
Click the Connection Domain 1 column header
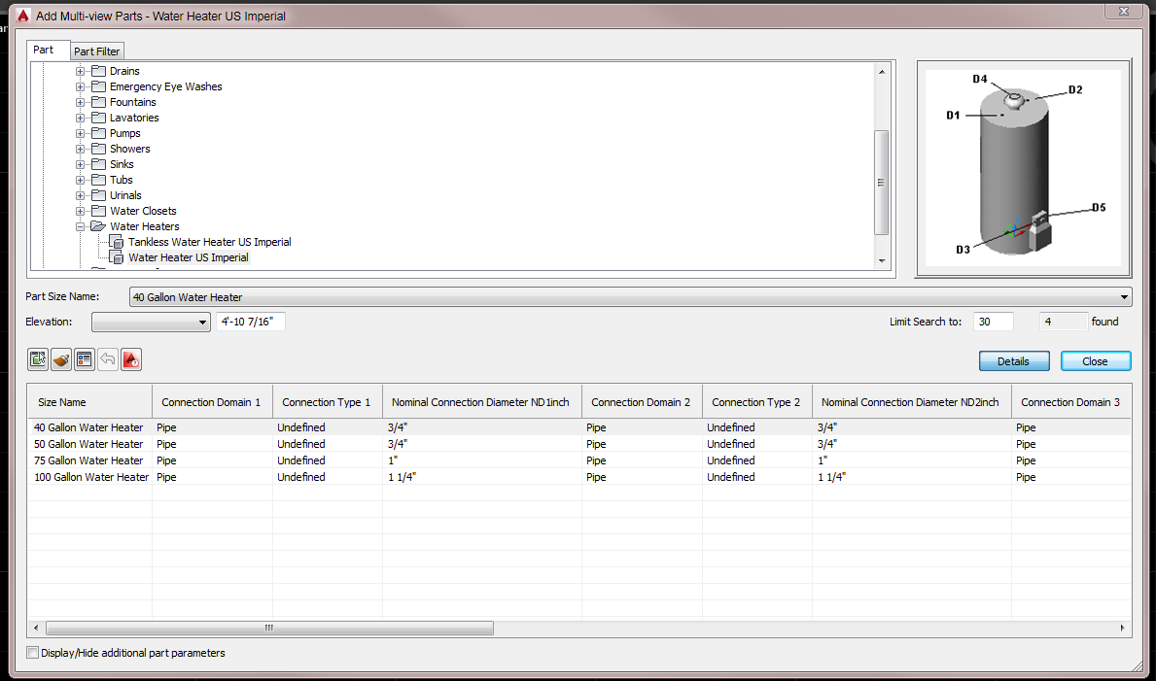point(212,401)
